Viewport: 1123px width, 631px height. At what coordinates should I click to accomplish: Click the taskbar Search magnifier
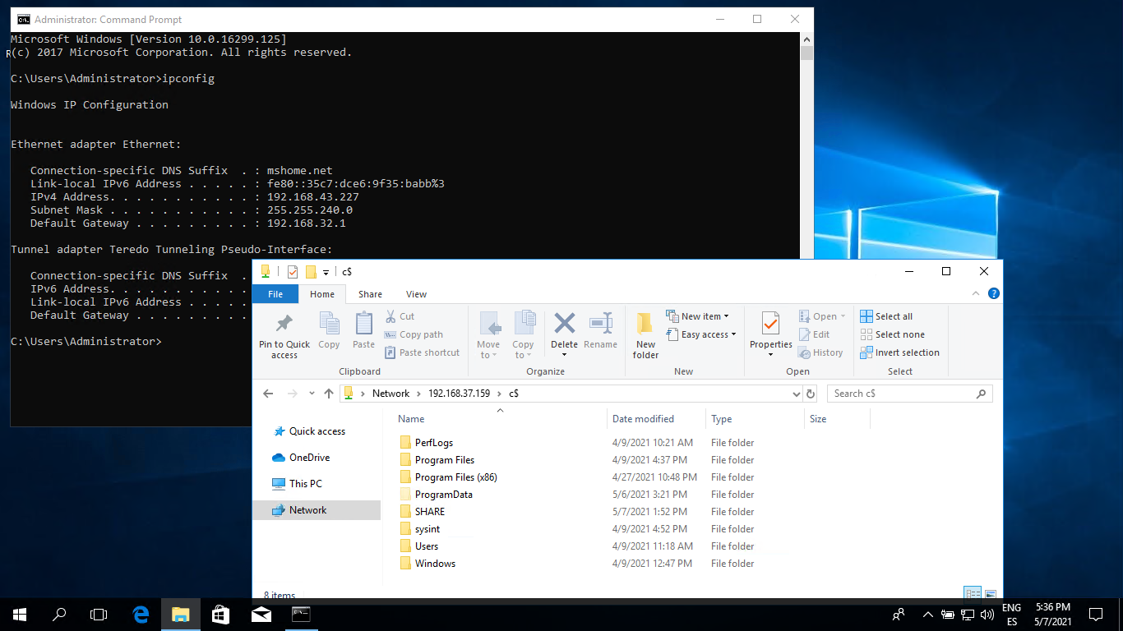[59, 614]
